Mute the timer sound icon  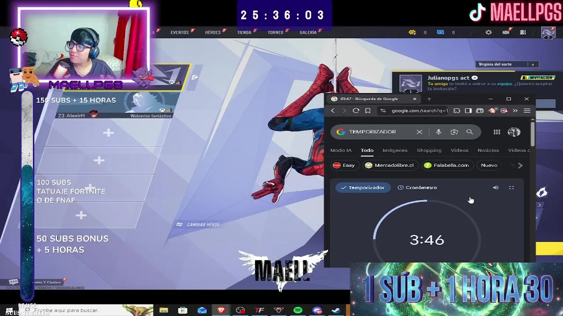pos(496,187)
